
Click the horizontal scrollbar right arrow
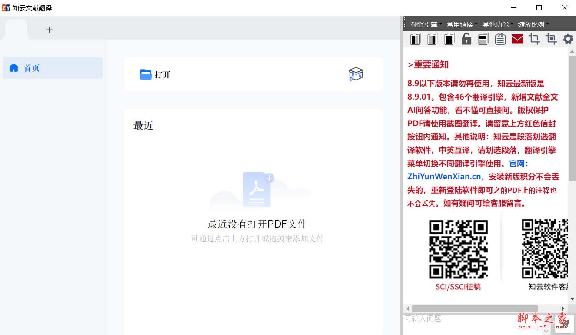click(x=563, y=309)
